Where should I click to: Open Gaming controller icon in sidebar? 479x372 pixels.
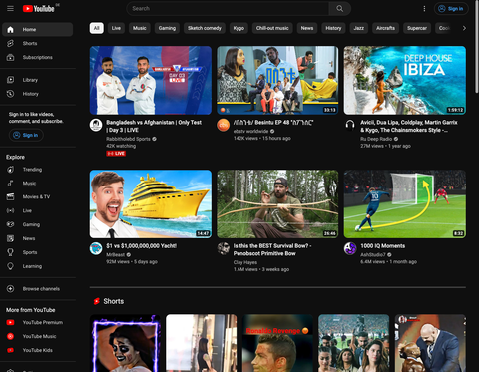pyautogui.click(x=10, y=224)
